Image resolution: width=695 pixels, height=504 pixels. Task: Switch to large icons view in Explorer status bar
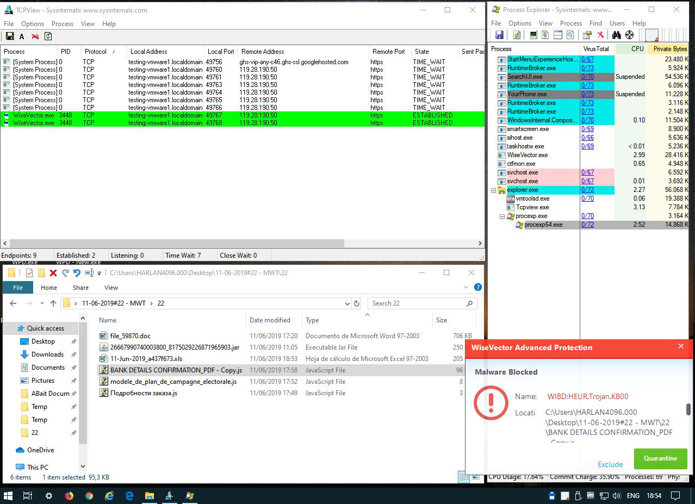point(475,477)
